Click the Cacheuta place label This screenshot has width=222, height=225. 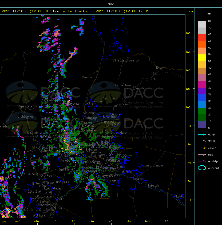pos(46,150)
